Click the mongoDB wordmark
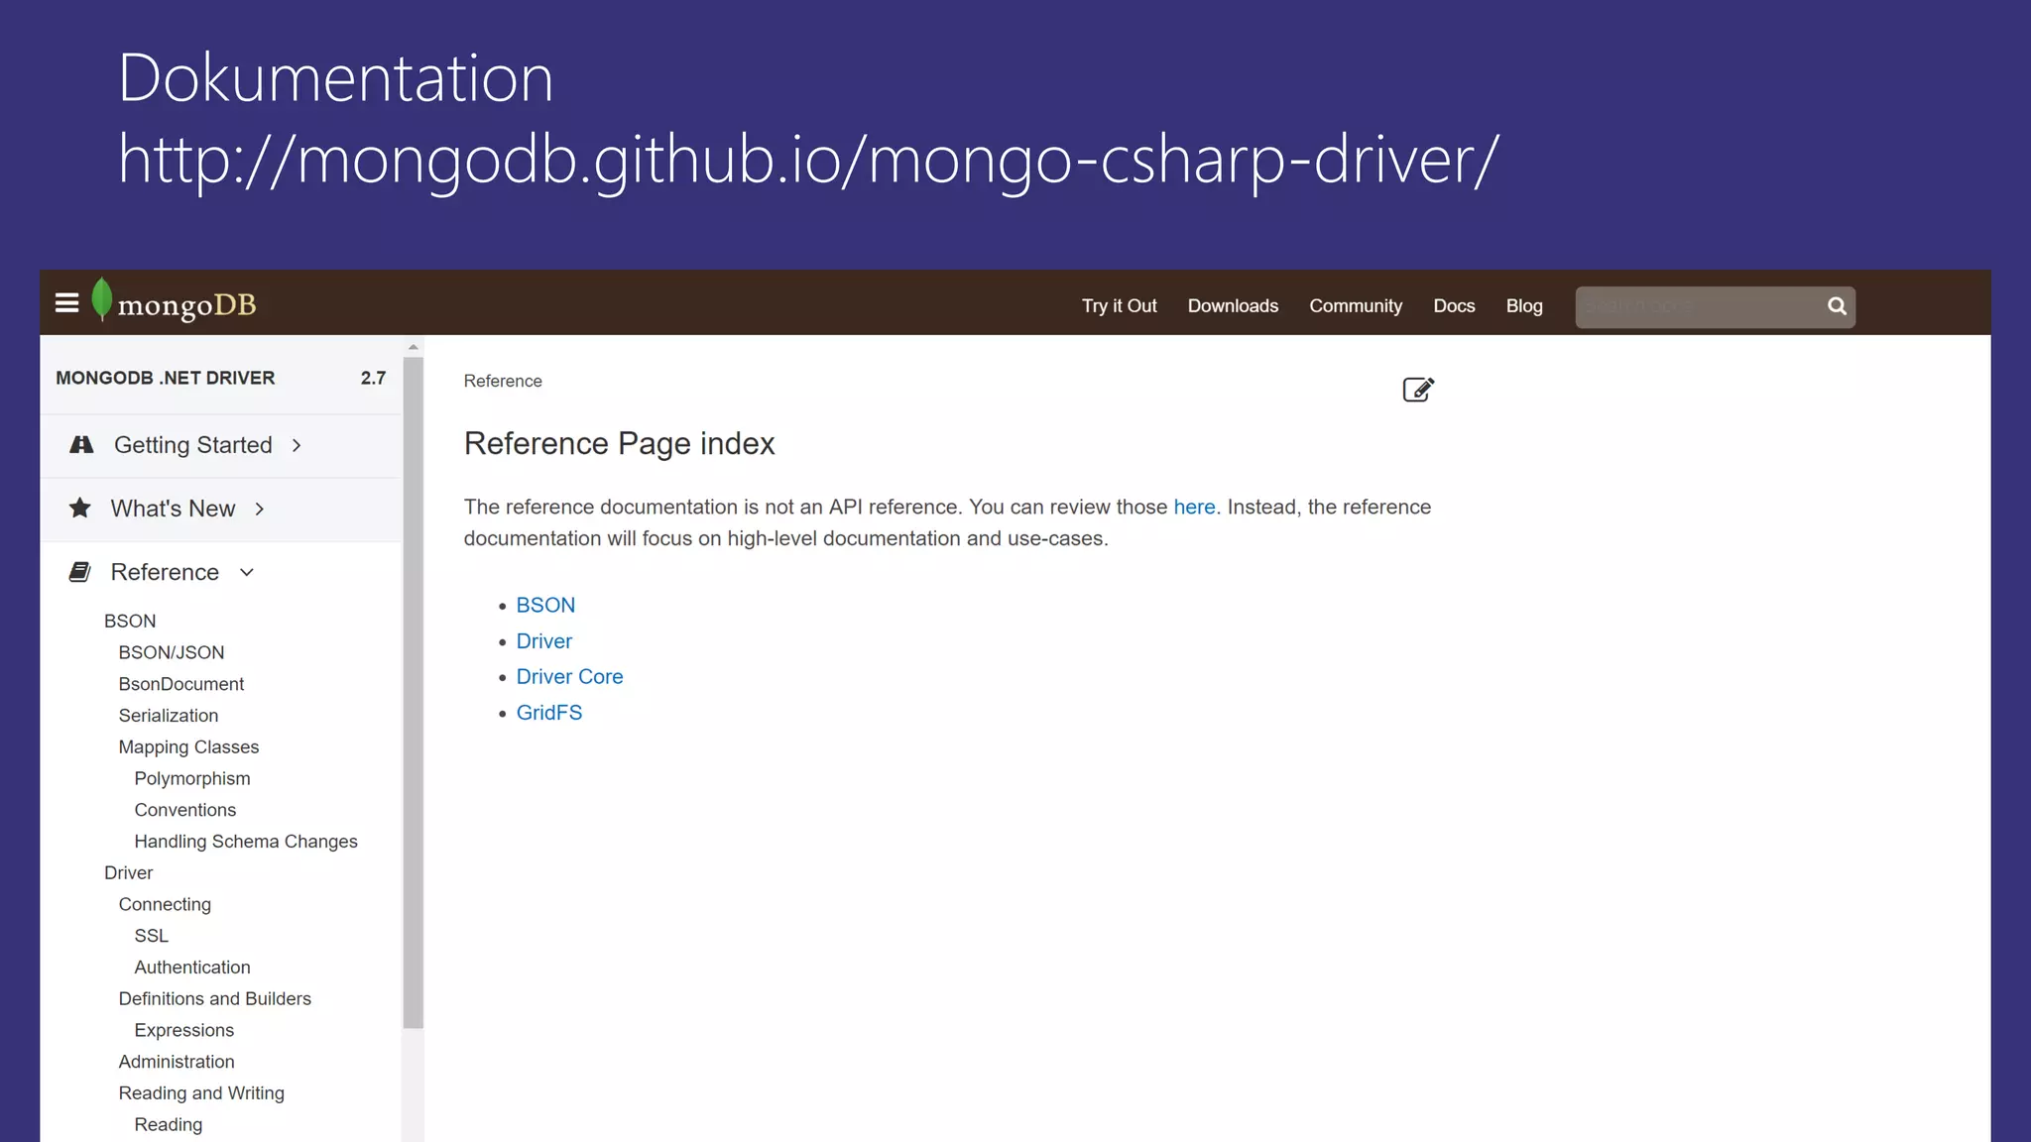2031x1142 pixels. coord(186,305)
